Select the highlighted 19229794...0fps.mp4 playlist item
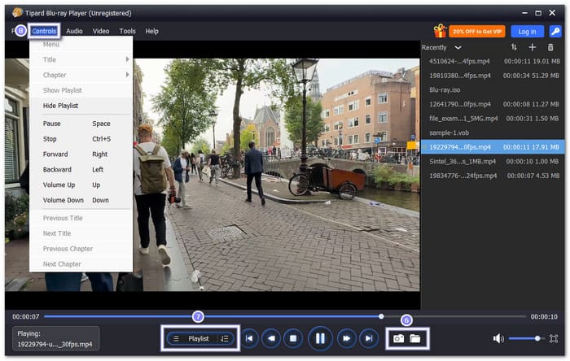 click(x=493, y=147)
